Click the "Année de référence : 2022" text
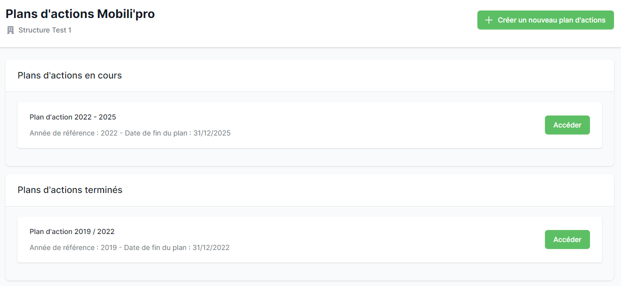This screenshot has height=286, width=621. 74,133
